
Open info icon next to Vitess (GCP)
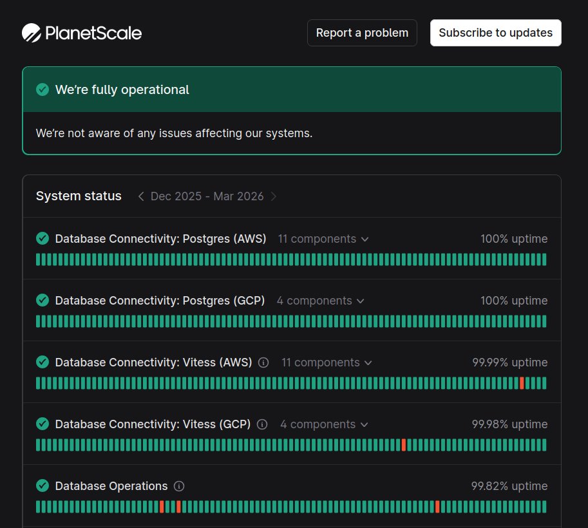coord(262,424)
